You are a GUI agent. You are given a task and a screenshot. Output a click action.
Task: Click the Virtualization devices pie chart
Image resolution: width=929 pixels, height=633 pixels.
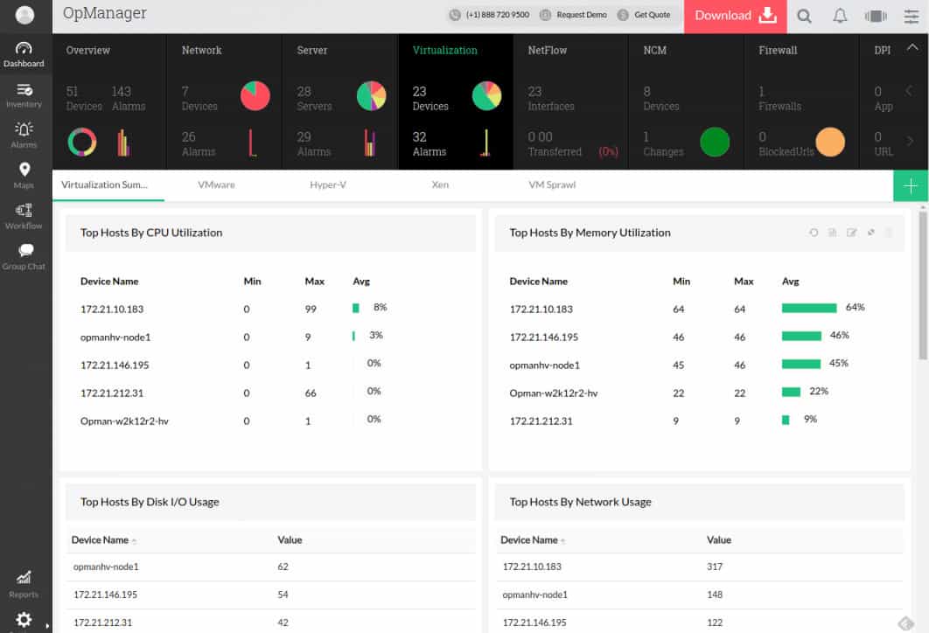pyautogui.click(x=487, y=96)
